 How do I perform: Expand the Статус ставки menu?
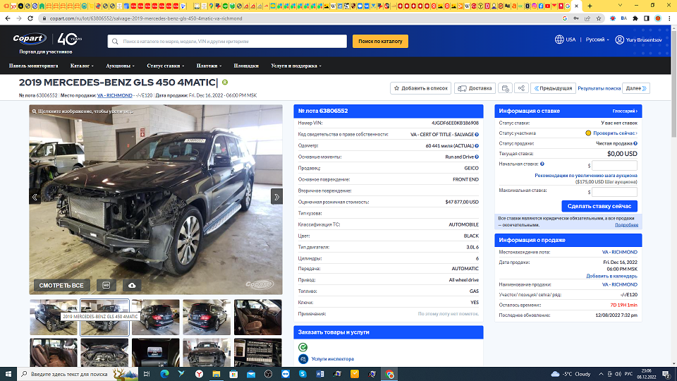pos(165,66)
